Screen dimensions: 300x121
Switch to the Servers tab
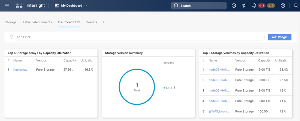click(92, 22)
